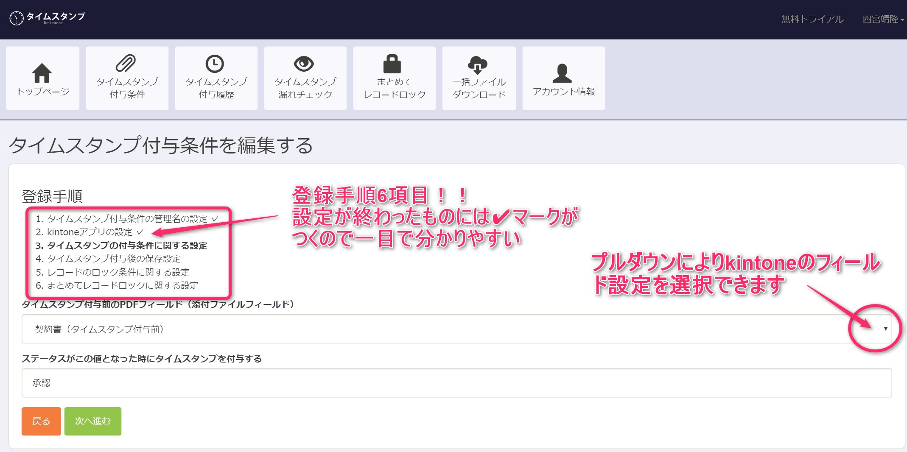Click the タイムスタンプ for kintone clock logo
Screen dimensions: 907x452
[x=47, y=18]
